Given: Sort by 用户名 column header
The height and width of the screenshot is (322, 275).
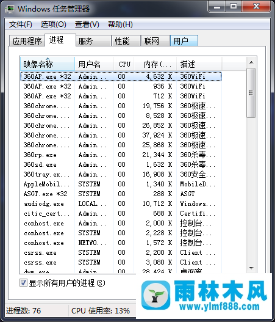Looking at the screenshot, I should click(95, 64).
